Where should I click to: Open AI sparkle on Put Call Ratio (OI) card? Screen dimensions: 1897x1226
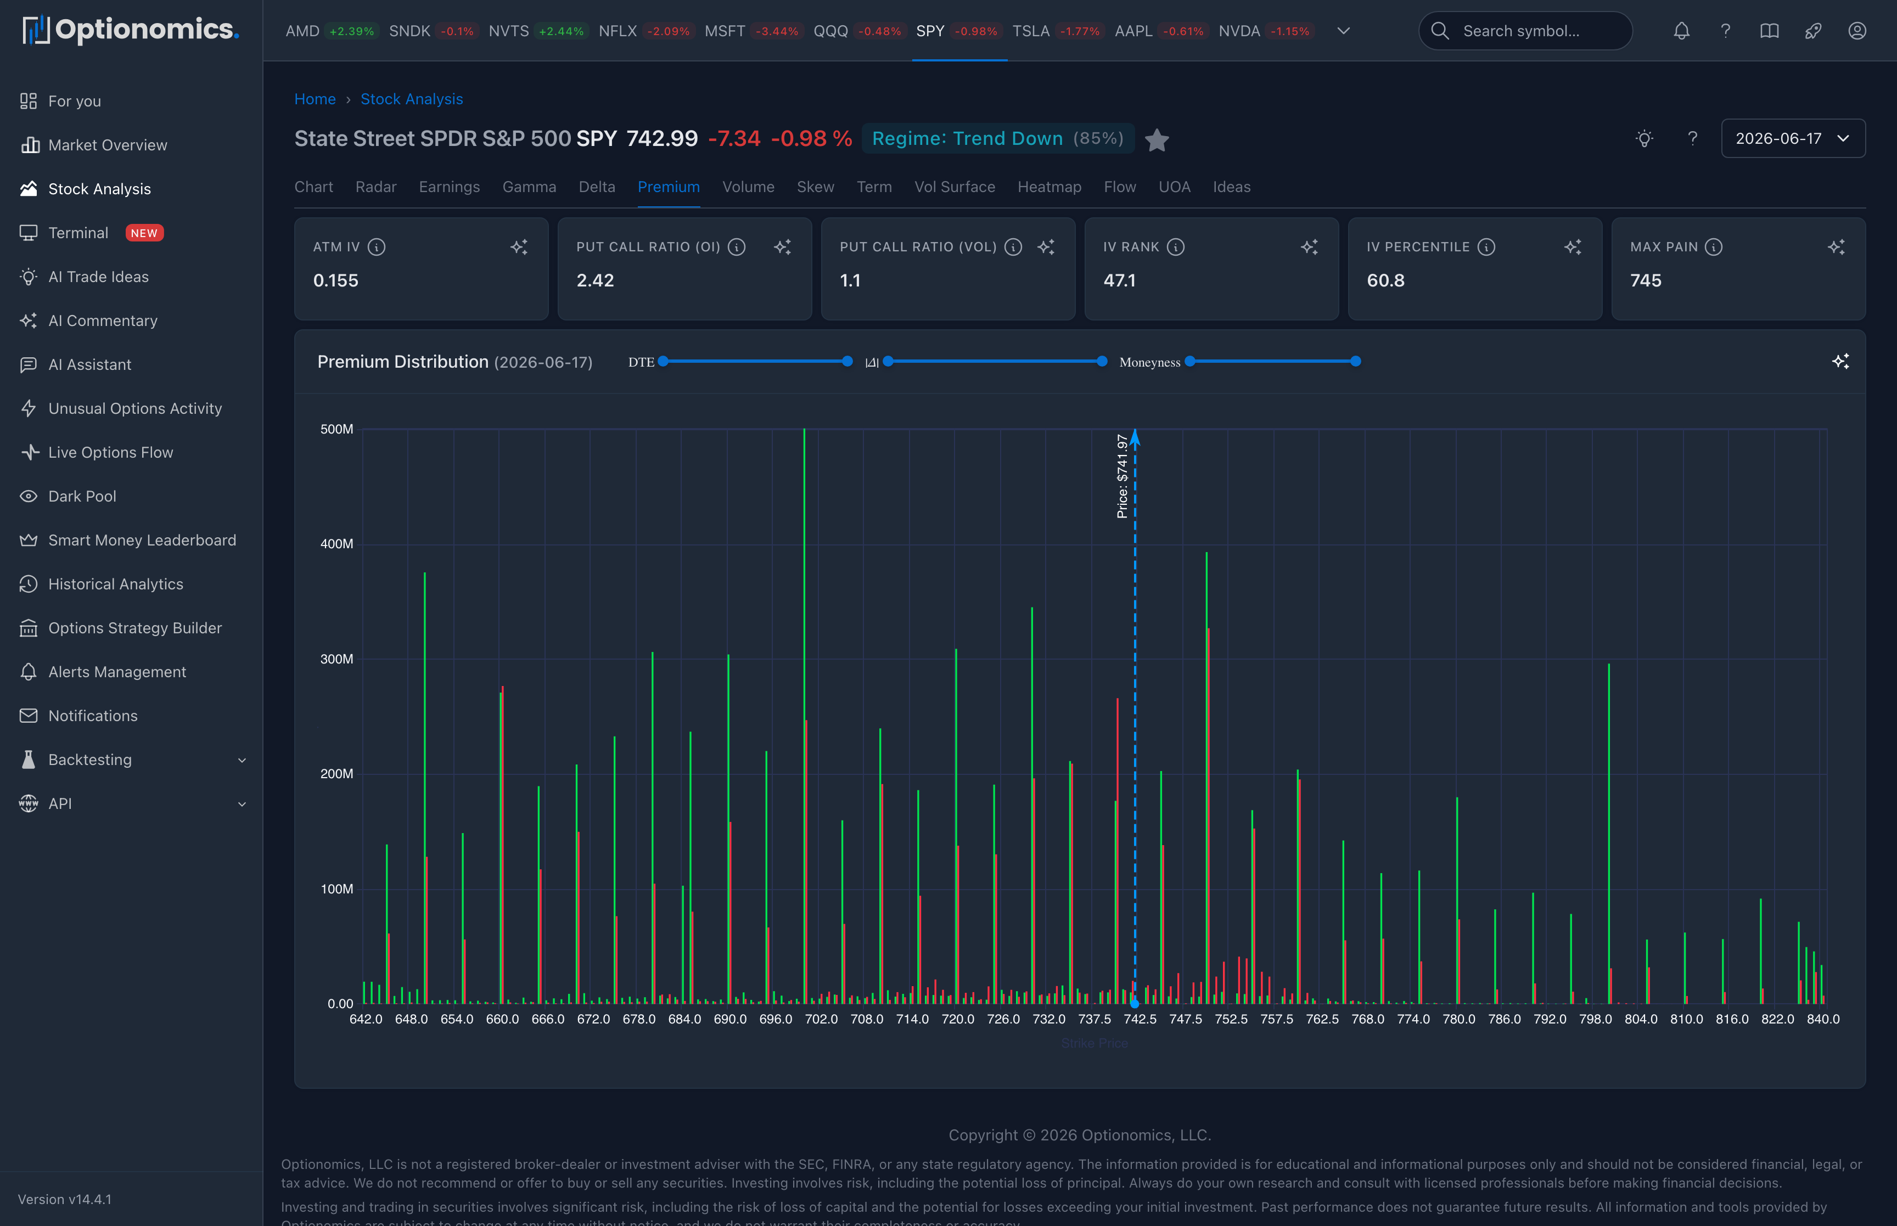[783, 247]
